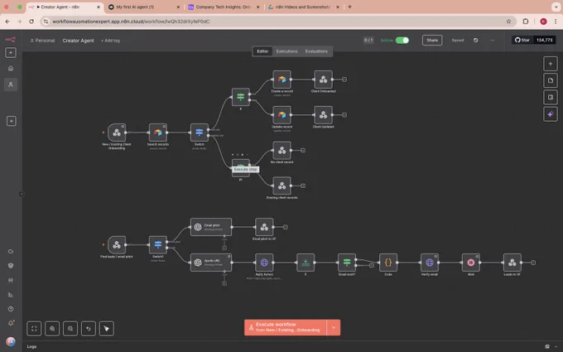Viewport: 563px width, 352px height.
Task: Open the 'New / Existing Client Onboarding' webhook node
Action: (x=117, y=133)
